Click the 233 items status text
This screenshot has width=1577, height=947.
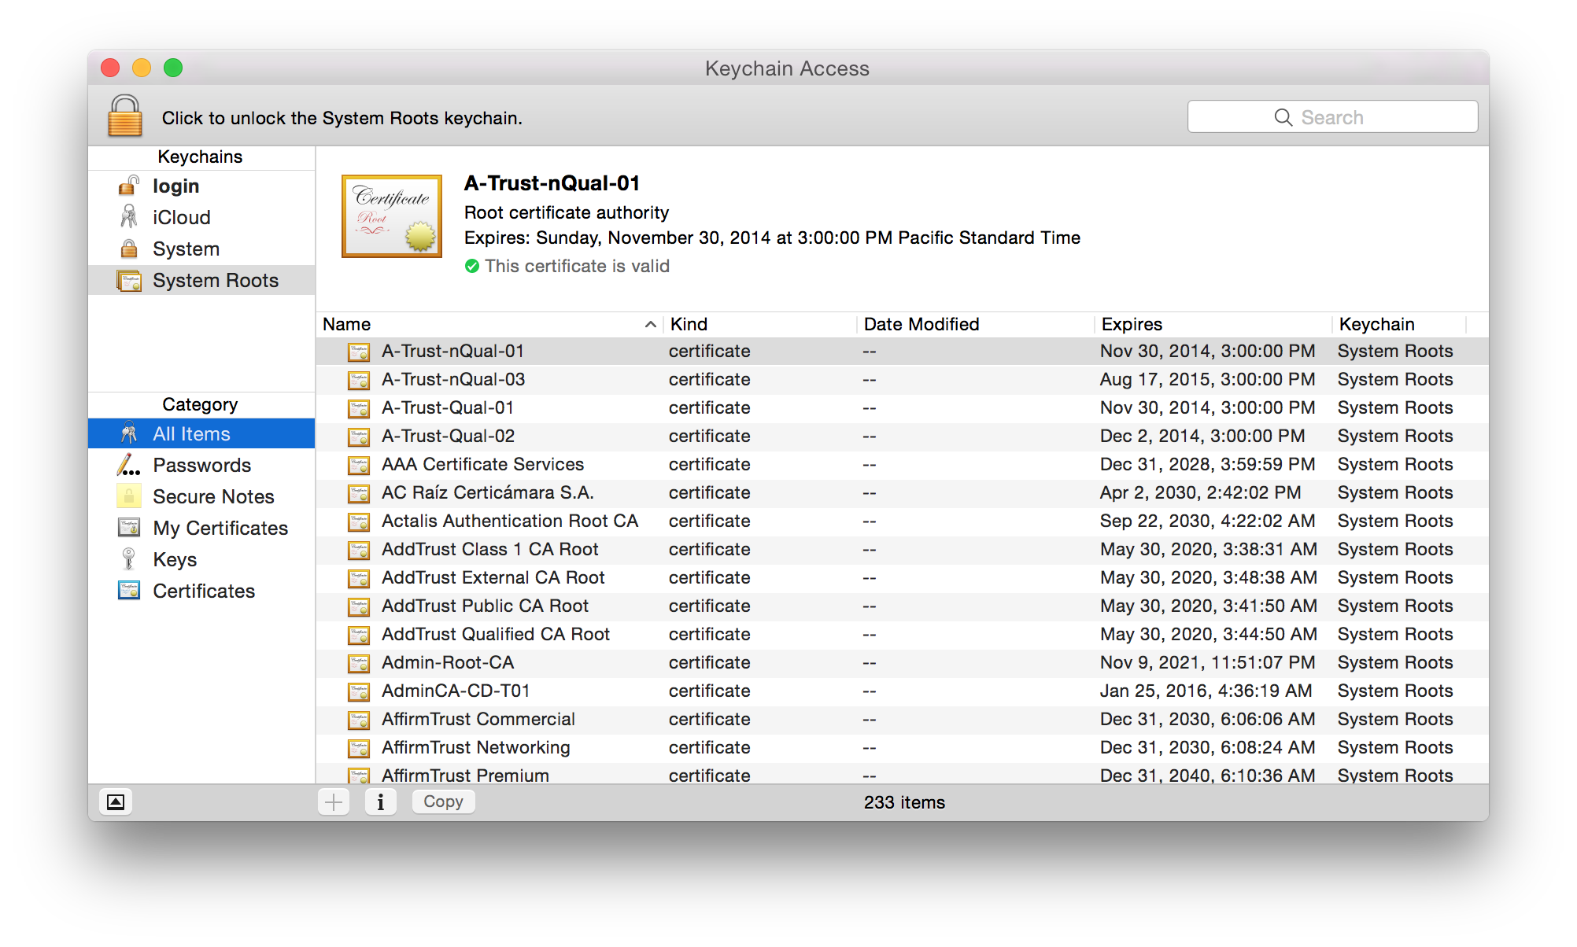(x=904, y=802)
